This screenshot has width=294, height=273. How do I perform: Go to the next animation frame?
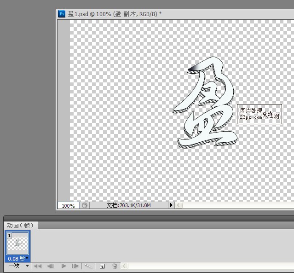click(75, 266)
